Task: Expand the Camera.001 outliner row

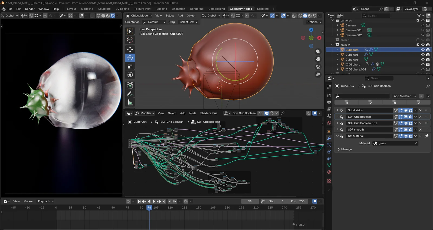Action: [x=337, y=30]
